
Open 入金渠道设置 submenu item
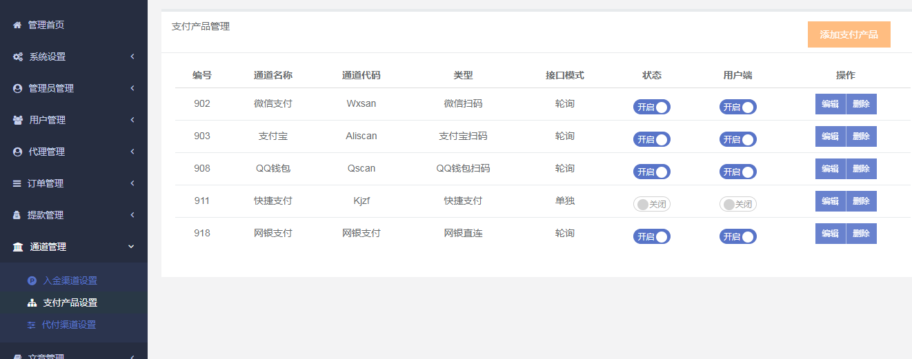click(x=70, y=280)
